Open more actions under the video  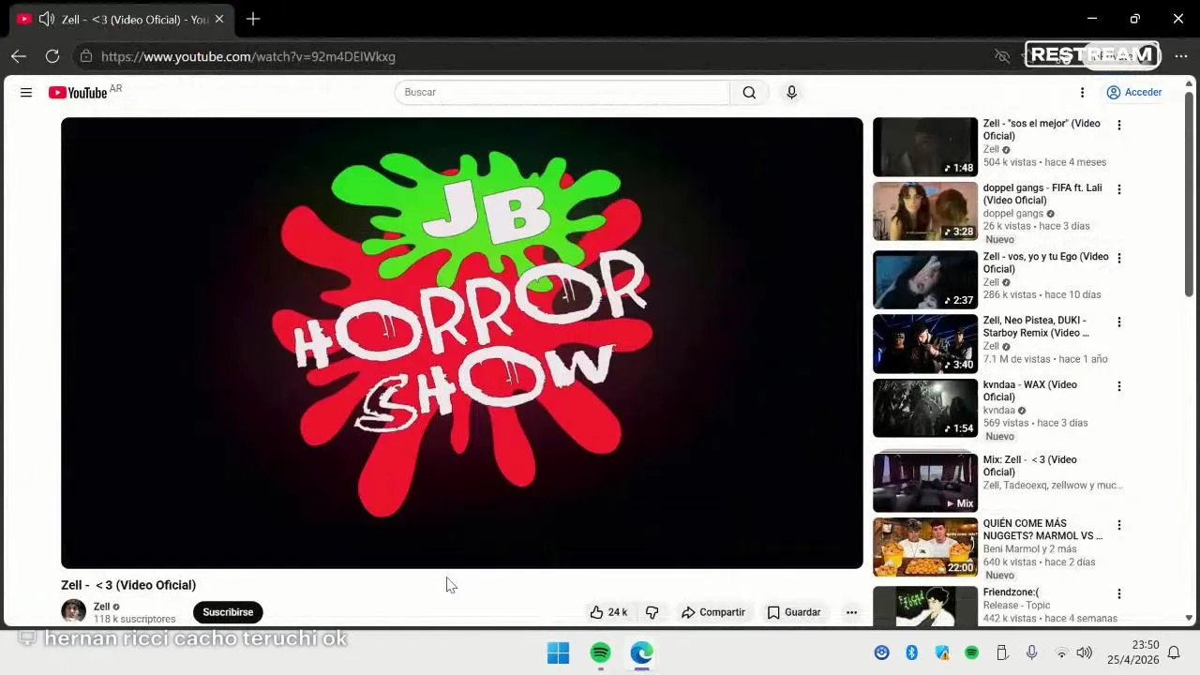tap(851, 612)
